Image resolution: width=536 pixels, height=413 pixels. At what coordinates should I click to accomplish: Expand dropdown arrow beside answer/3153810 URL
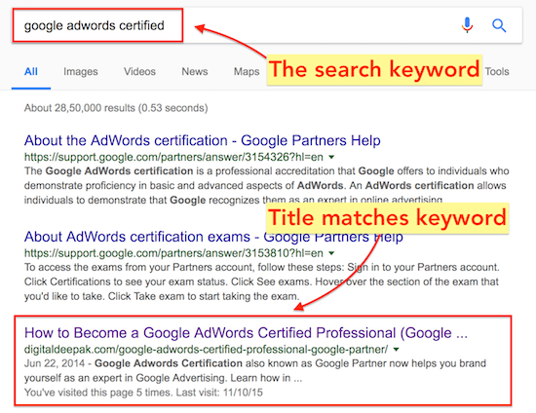331,253
